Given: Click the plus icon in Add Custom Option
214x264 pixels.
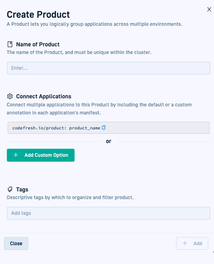Looking at the screenshot, I should click(x=16, y=155).
